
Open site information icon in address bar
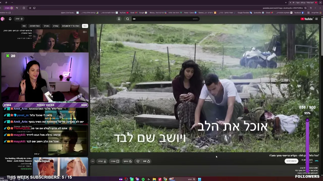pos(305,8)
